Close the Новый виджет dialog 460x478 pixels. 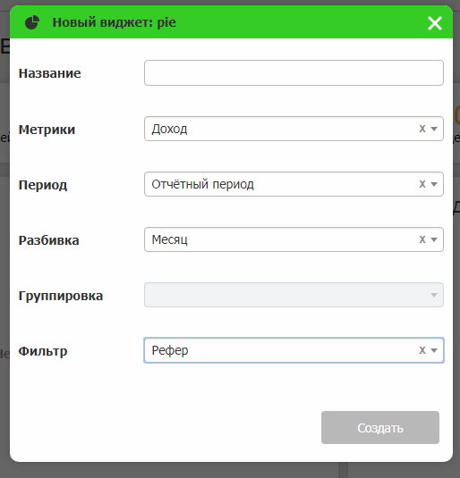pyautogui.click(x=435, y=23)
